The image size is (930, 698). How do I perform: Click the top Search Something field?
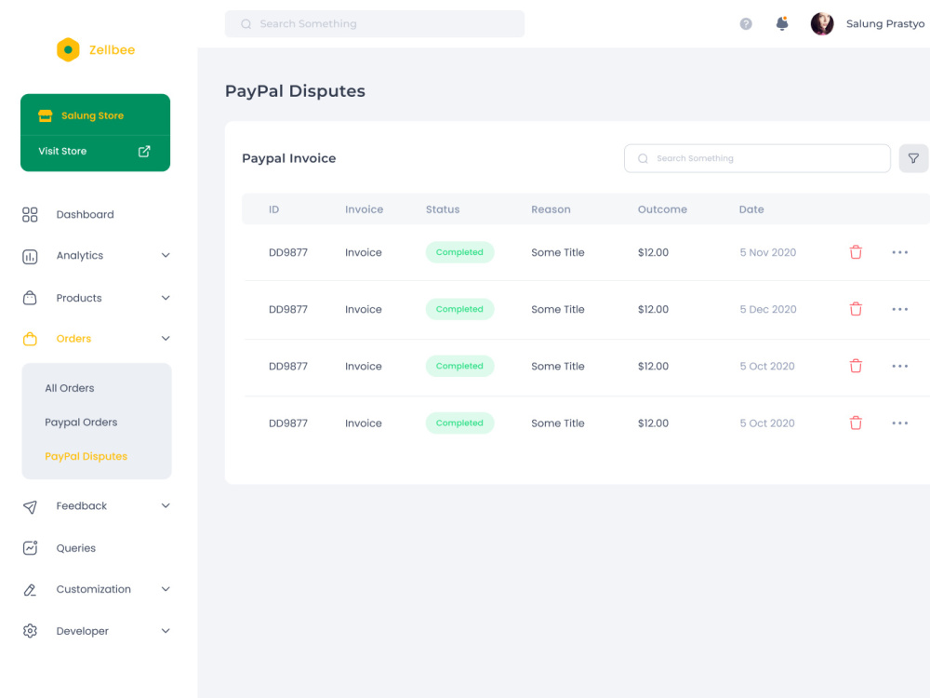pyautogui.click(x=374, y=24)
